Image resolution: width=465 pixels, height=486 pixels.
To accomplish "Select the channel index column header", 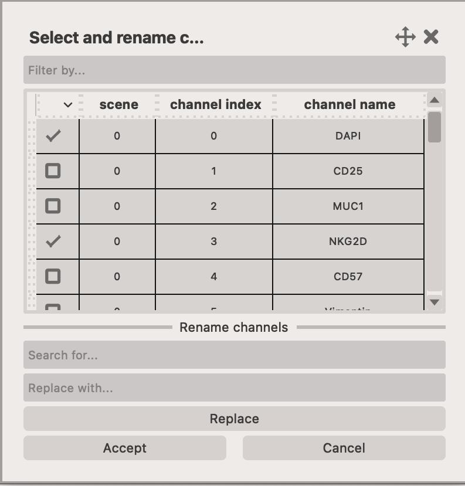I will [214, 104].
